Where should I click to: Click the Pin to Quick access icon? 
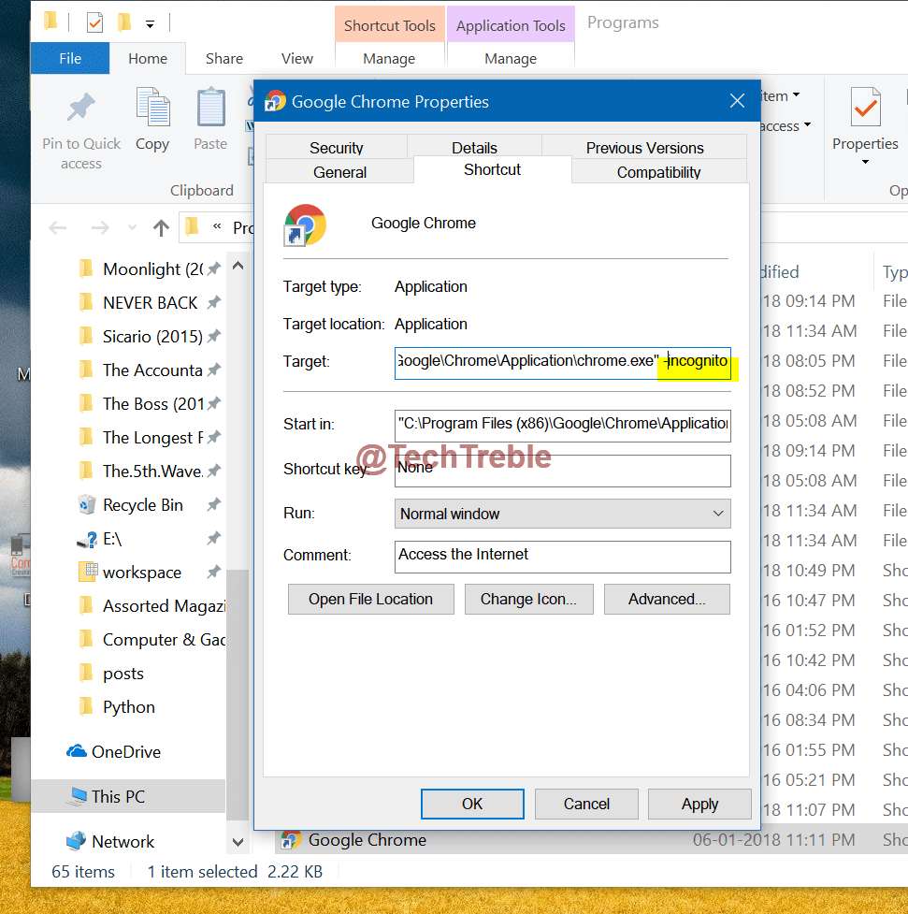point(81,108)
